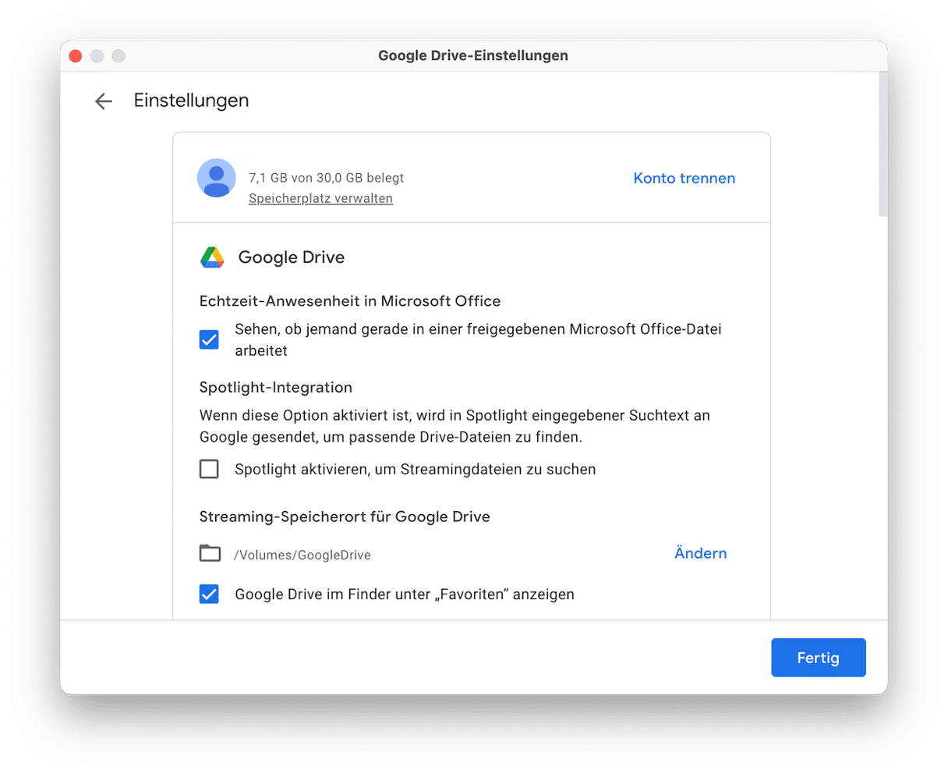
Task: Click the Spotlight-Integration heading
Action: click(x=276, y=388)
